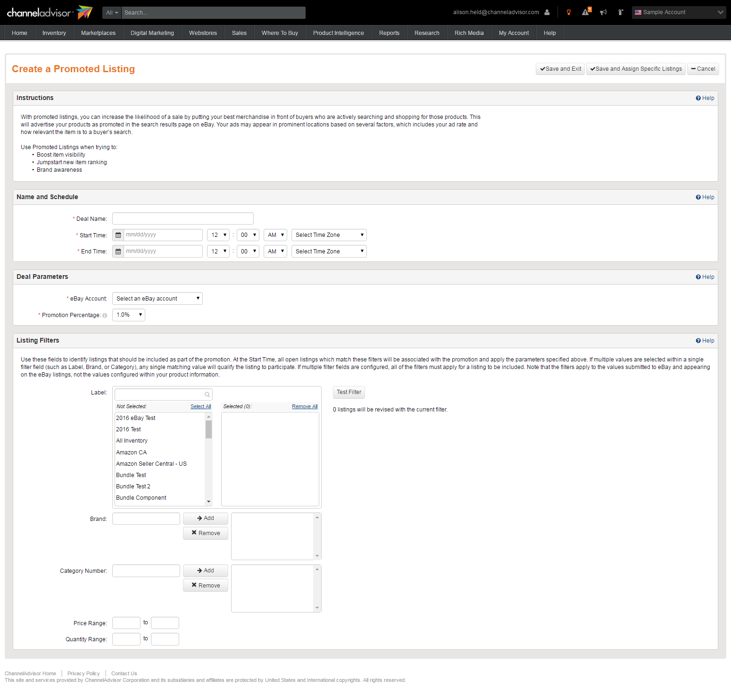Open Privacy Policy footer link
Viewport: 731px width, 688px height.
(x=83, y=673)
